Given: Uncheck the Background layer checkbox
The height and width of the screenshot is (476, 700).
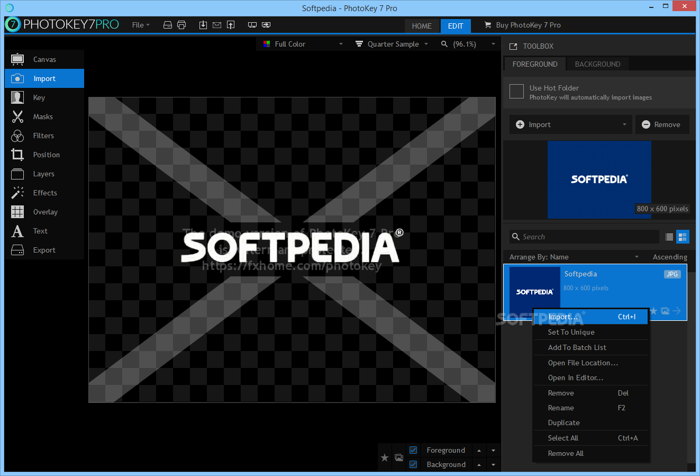Looking at the screenshot, I should 413,464.
